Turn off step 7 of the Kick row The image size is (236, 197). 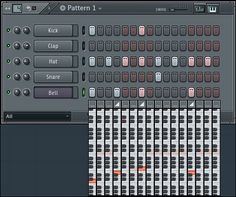click(x=141, y=30)
